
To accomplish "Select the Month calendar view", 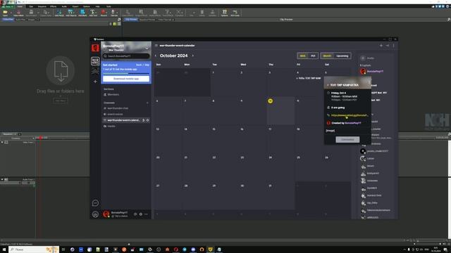I will pos(327,56).
